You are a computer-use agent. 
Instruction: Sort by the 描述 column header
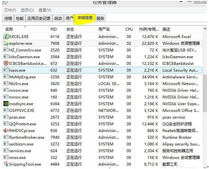[181, 29]
